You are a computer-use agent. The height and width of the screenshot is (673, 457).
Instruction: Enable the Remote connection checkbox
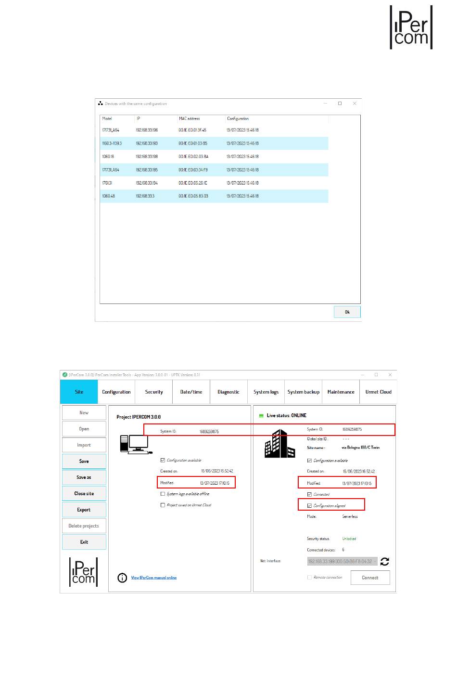pyautogui.click(x=309, y=577)
